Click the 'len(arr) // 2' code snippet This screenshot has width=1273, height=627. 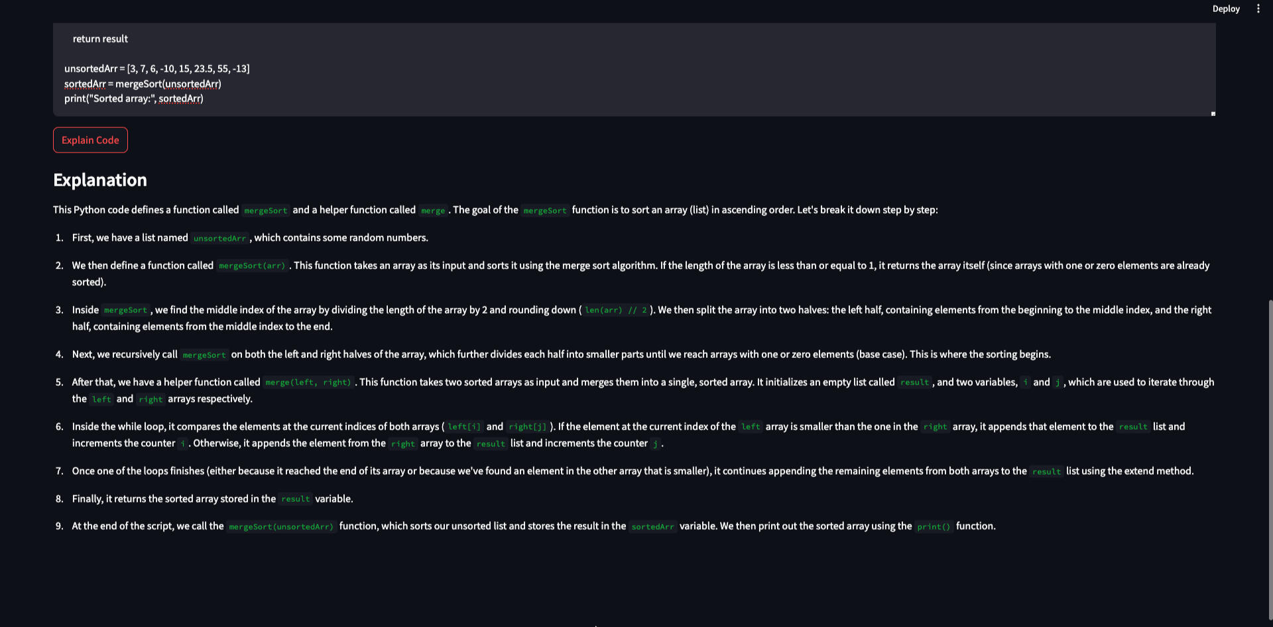pos(615,310)
